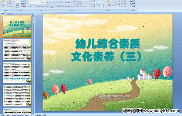Toggle Italic formatting in ribbon
The width and height of the screenshot is (182, 116).
(x=33, y=7)
